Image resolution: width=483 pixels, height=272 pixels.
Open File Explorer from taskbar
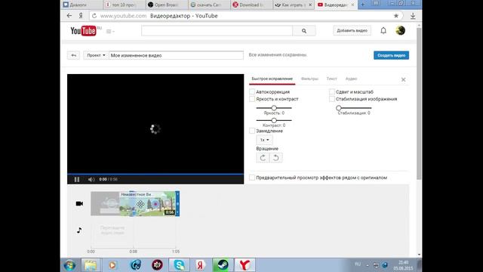pos(91,265)
